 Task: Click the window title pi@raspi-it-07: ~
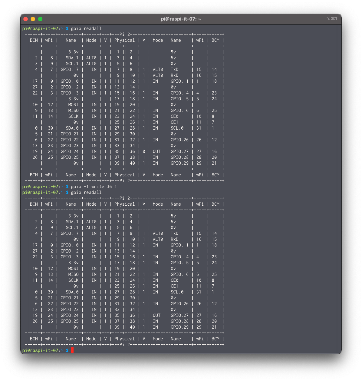point(181,19)
